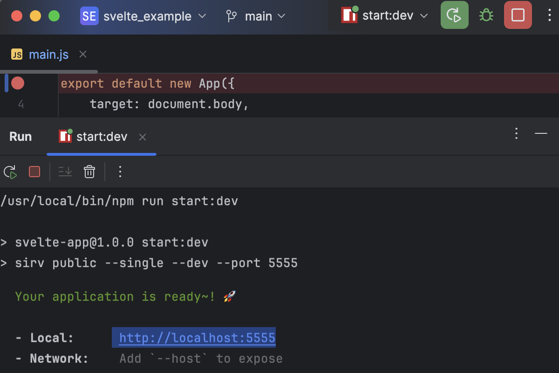This screenshot has height=373, width=559.
Task: Stop the process using the Run panel stop icon
Action: tap(34, 172)
